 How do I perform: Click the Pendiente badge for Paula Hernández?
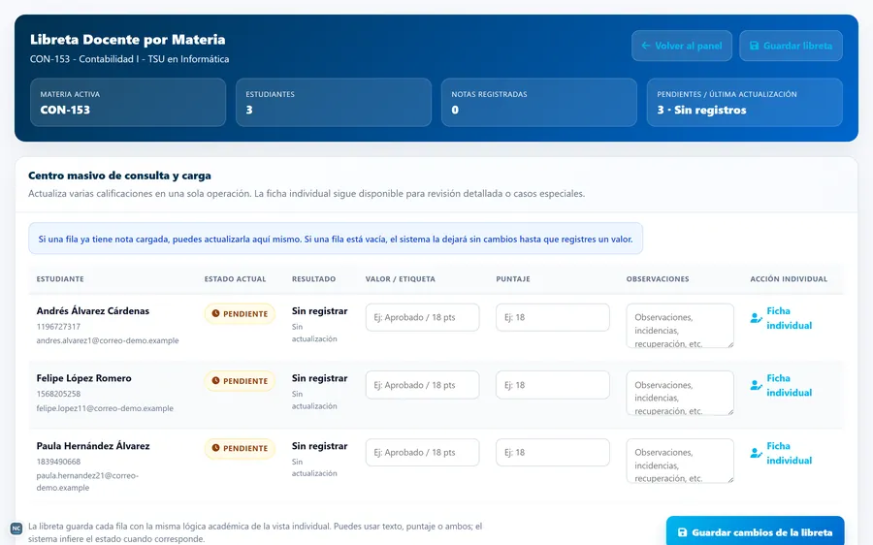240,448
